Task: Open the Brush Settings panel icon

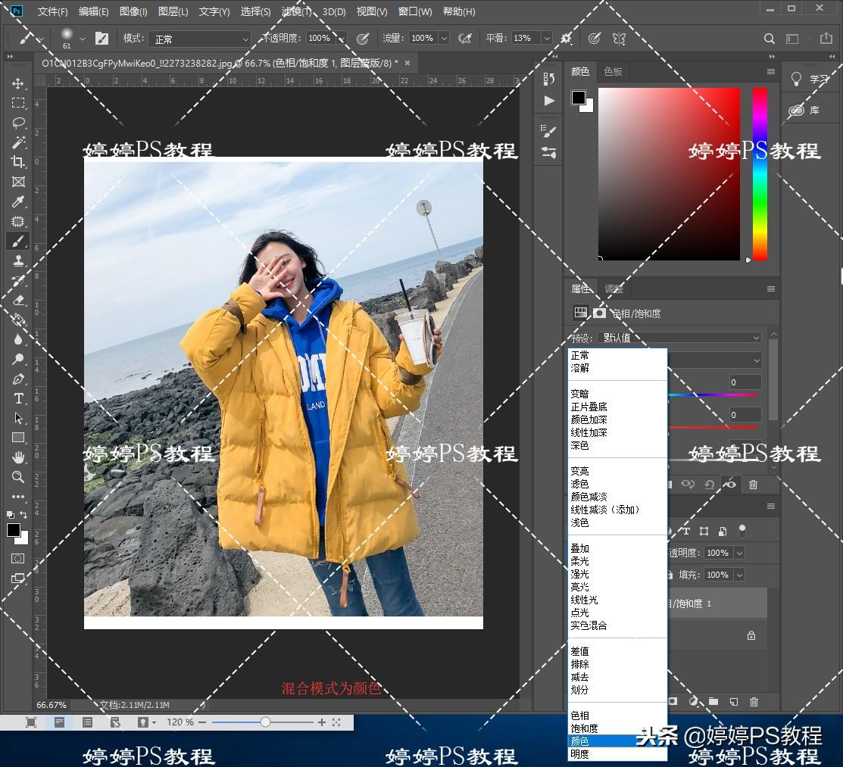Action: [x=548, y=131]
